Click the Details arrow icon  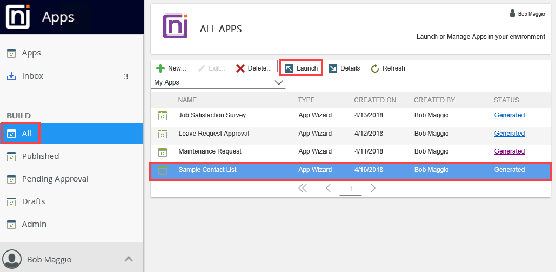tap(333, 68)
